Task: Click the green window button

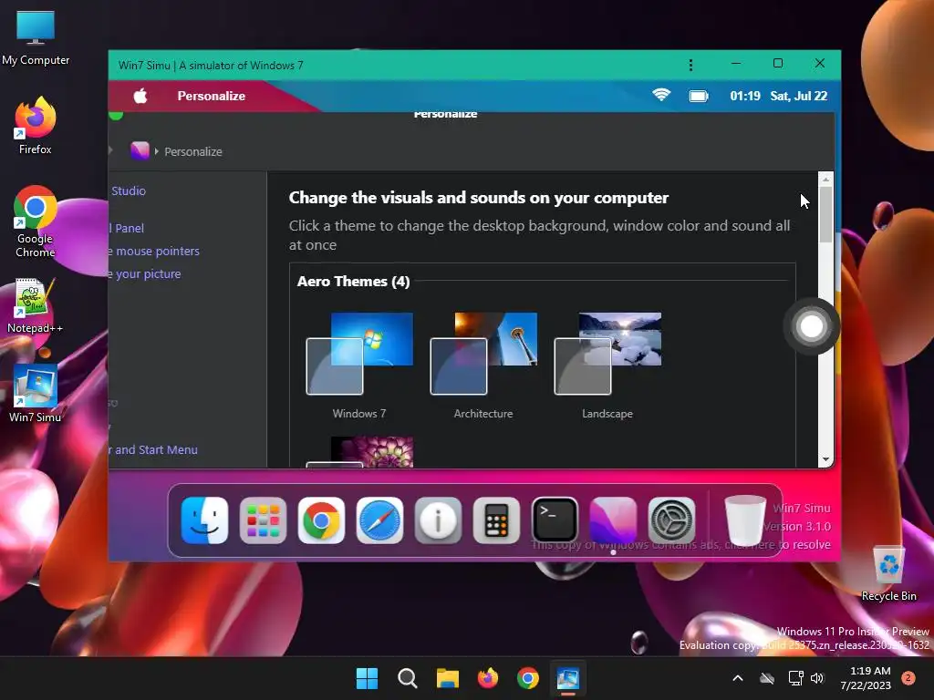Action: 116,114
